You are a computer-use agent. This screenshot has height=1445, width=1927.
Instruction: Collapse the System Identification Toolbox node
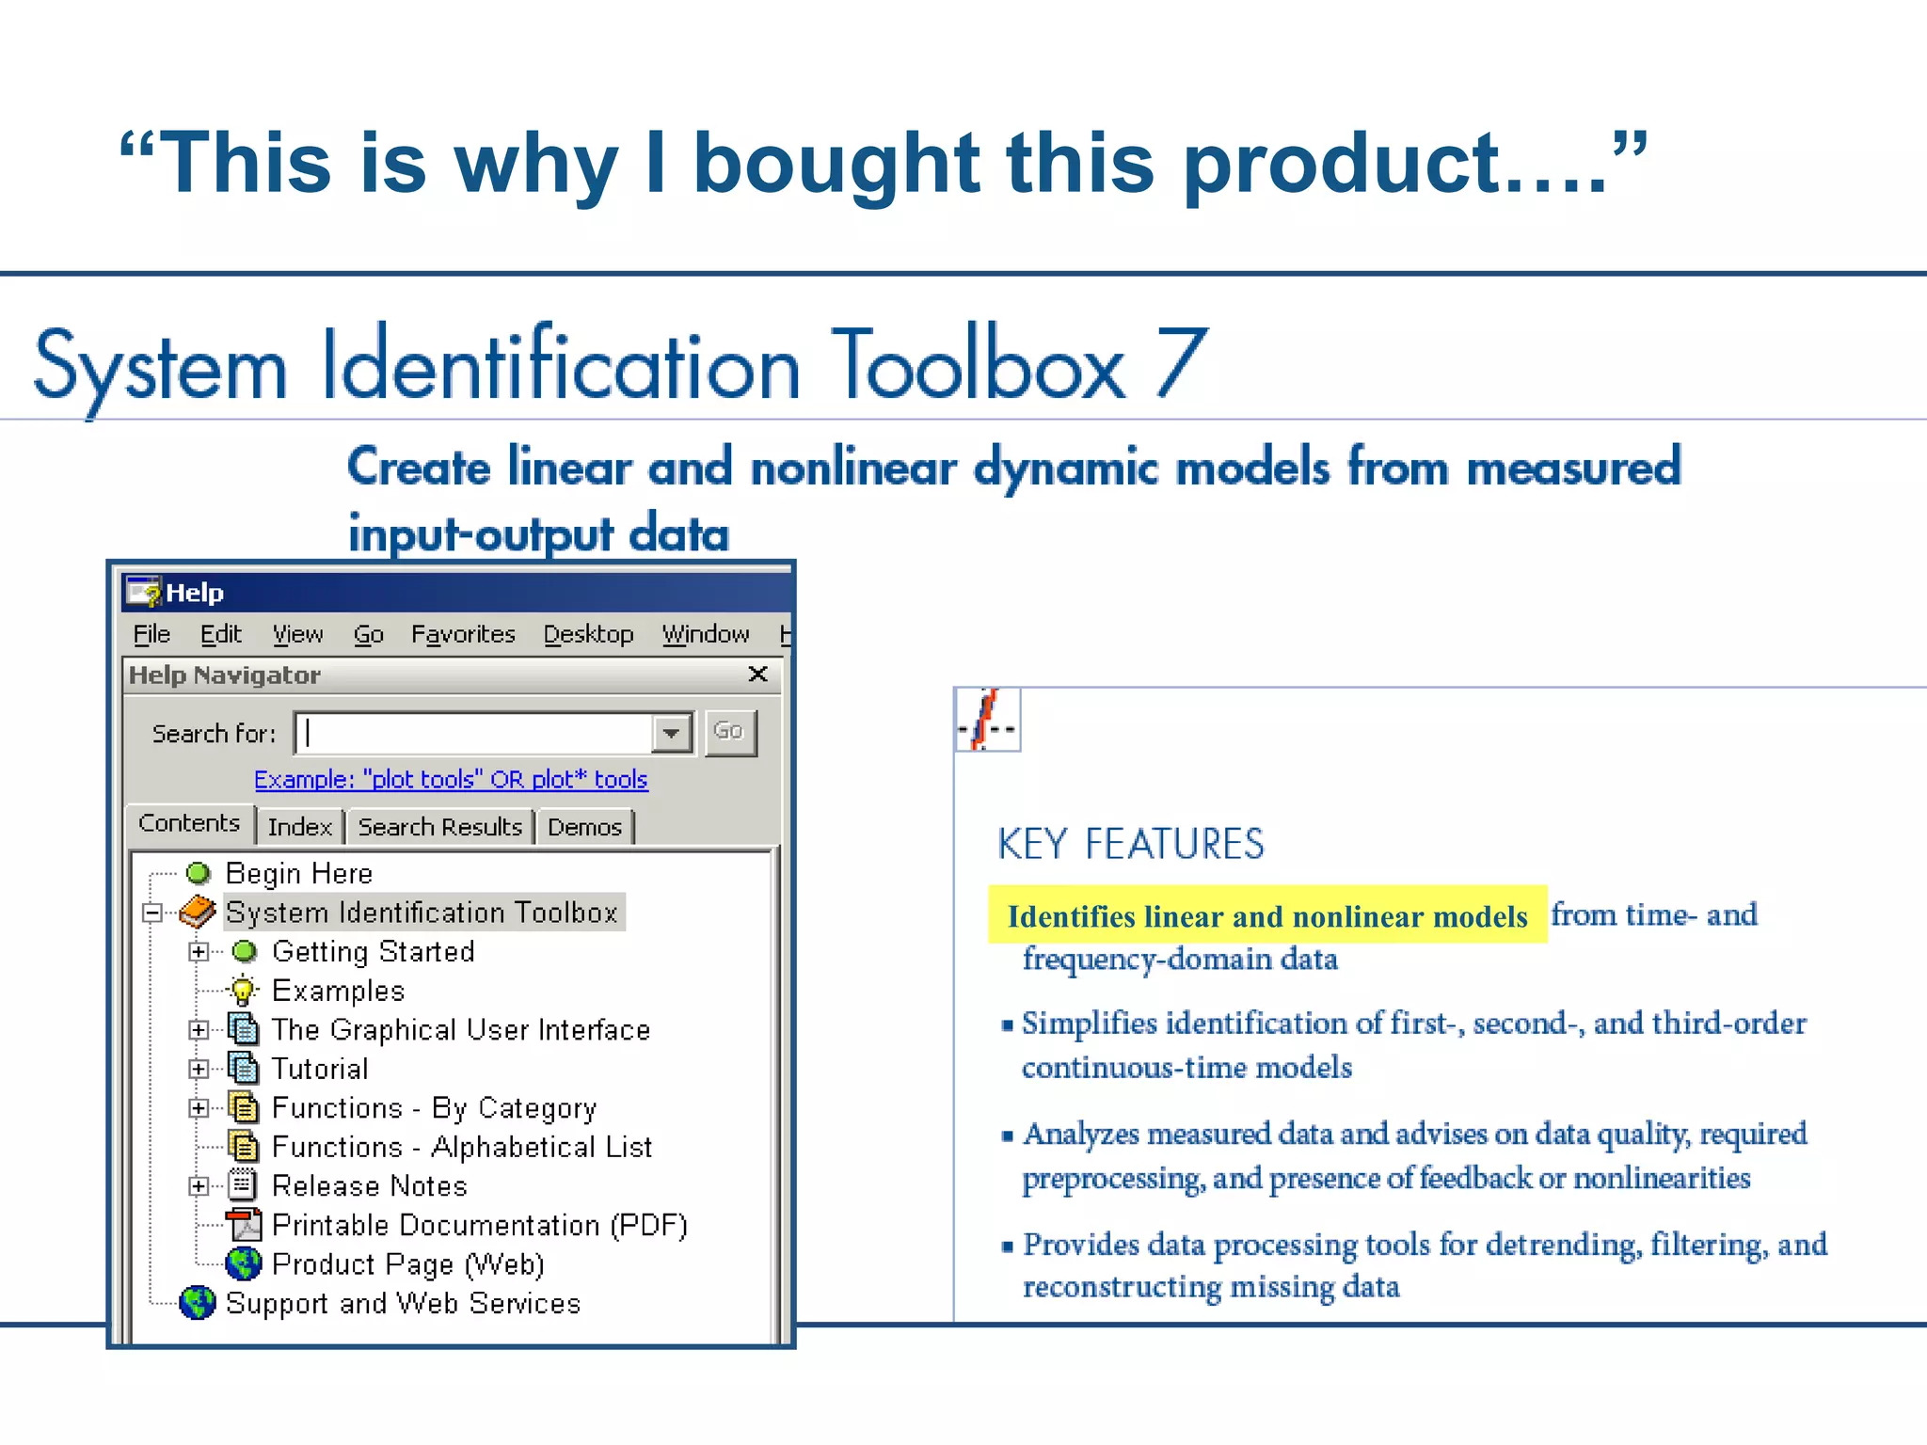pyautogui.click(x=152, y=913)
